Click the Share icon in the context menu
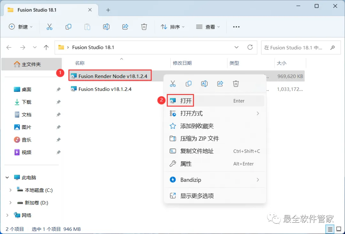 click(x=220, y=84)
